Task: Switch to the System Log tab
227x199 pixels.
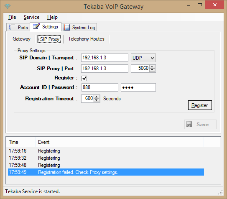Action: [79, 27]
